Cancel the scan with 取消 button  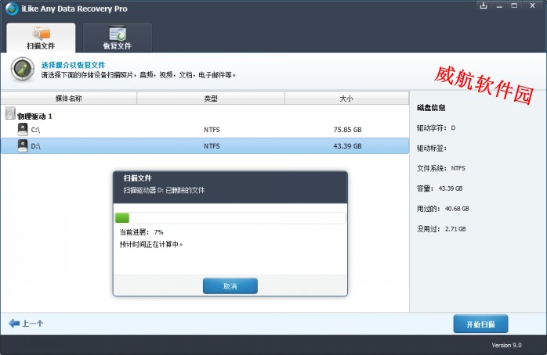[x=230, y=286]
